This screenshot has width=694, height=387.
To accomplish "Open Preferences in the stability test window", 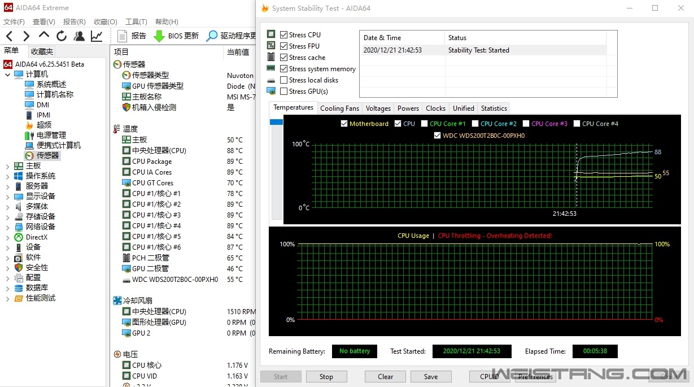I will pos(535,377).
